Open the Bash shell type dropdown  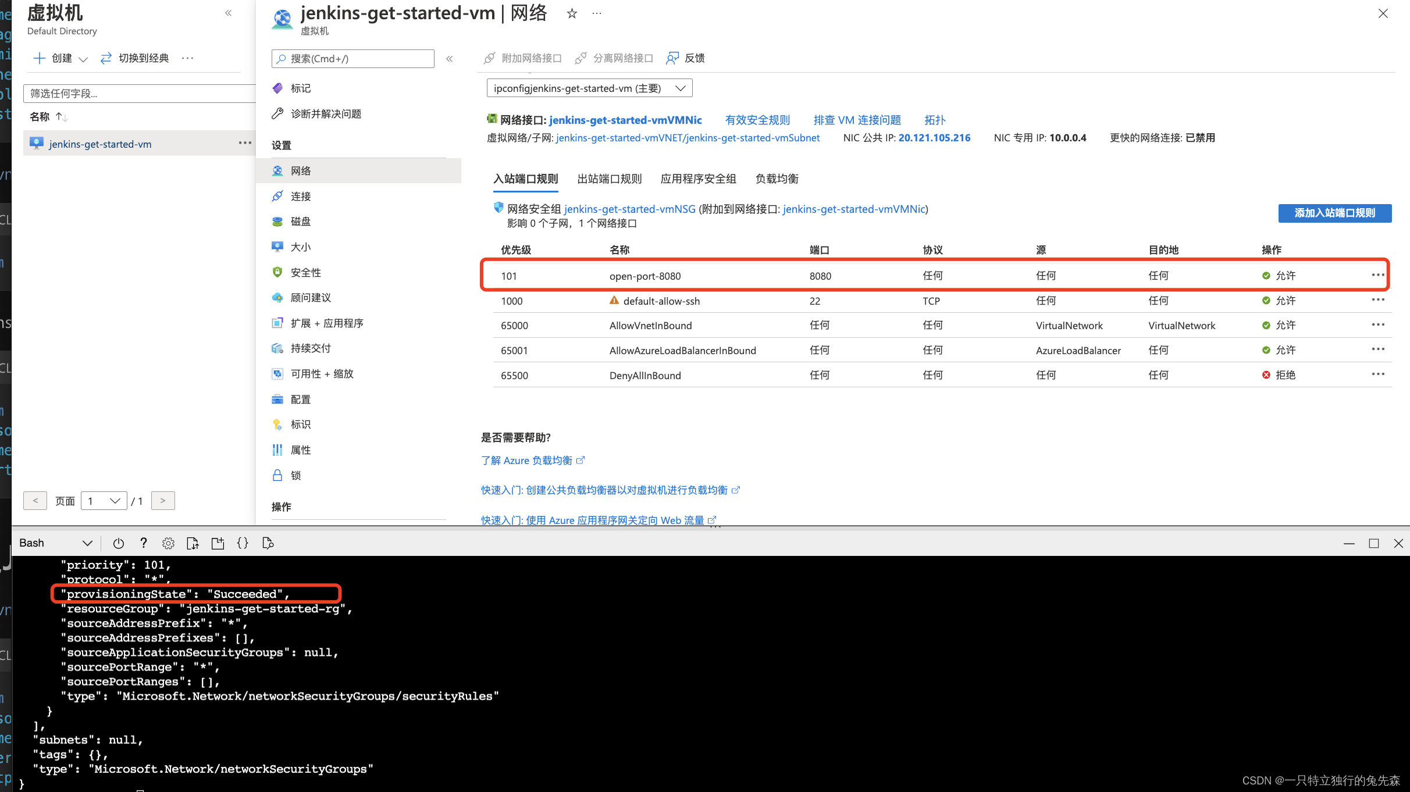point(55,543)
